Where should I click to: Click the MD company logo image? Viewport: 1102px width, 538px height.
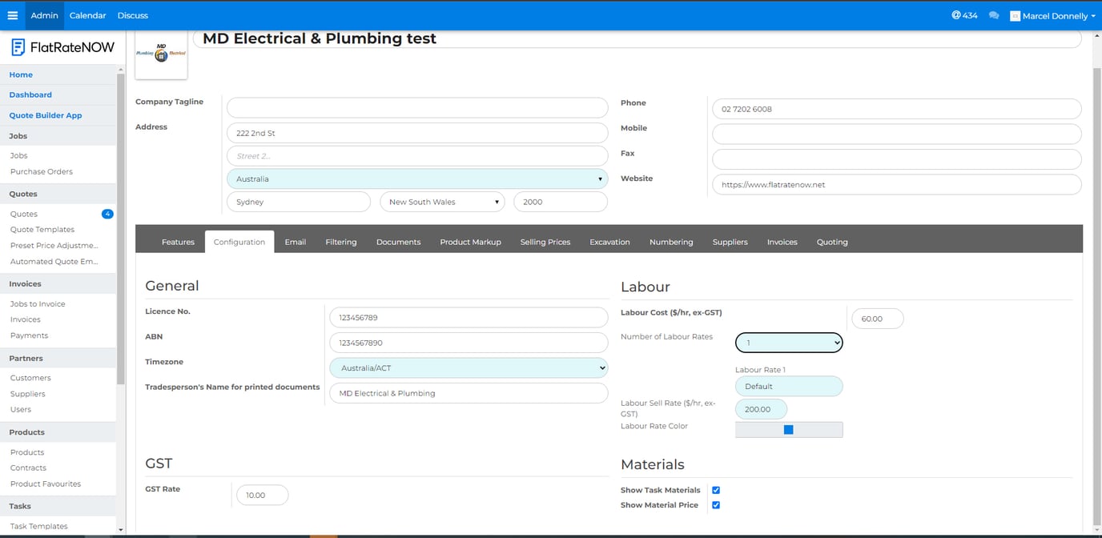click(x=161, y=54)
